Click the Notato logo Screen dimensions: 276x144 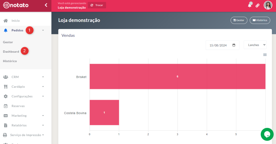[x=16, y=5]
